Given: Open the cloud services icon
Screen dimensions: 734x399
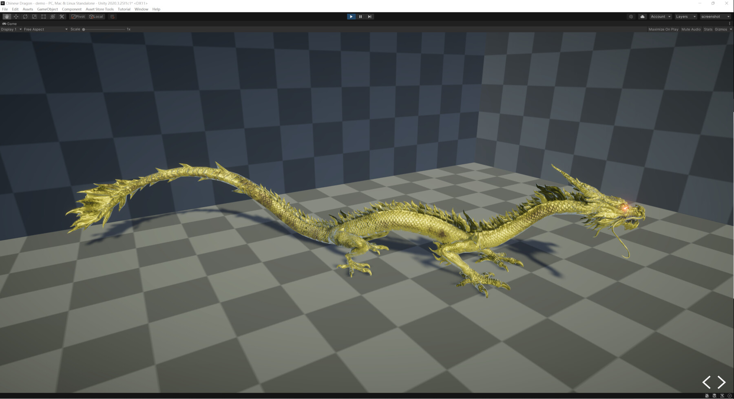Looking at the screenshot, I should tap(642, 17).
